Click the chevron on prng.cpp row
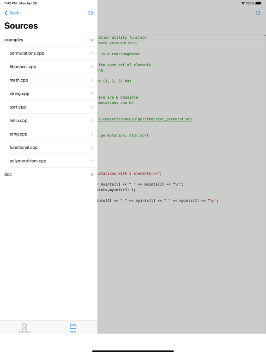The width and height of the screenshot is (266, 354). [92, 134]
